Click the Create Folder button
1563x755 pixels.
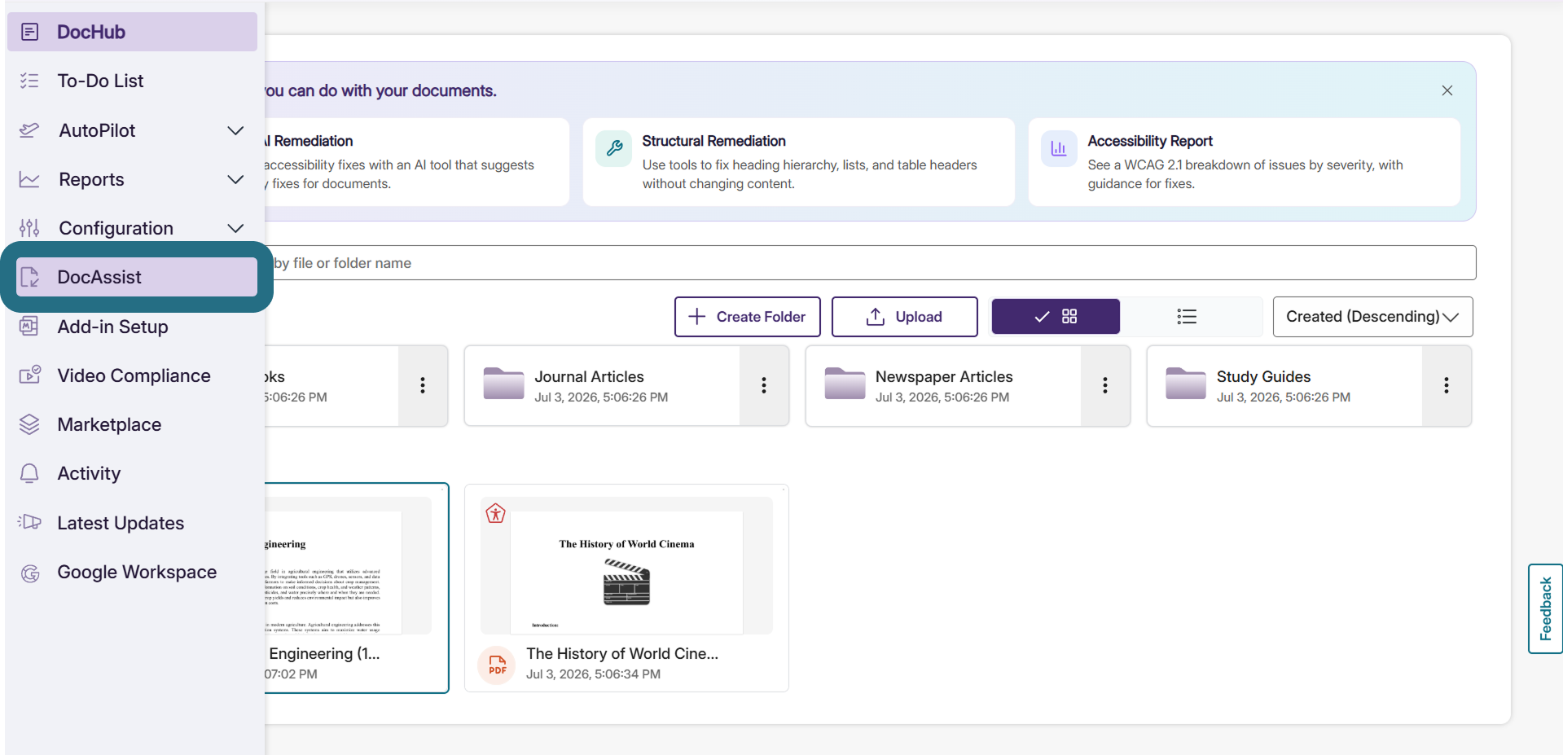click(747, 317)
